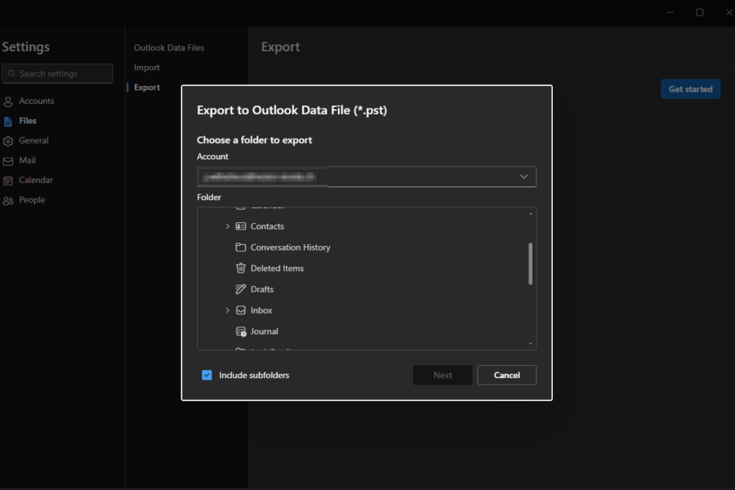
Task: Click the search magnifier icon
Action: tap(11, 73)
